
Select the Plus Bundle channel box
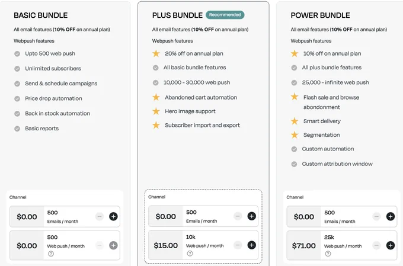[x=203, y=226]
